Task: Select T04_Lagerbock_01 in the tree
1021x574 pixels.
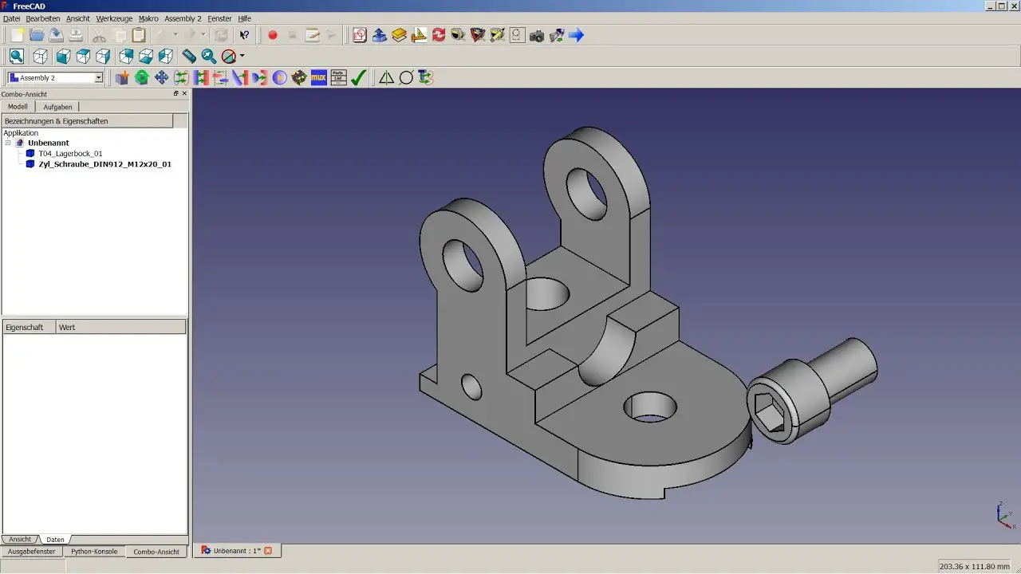Action: 70,153
